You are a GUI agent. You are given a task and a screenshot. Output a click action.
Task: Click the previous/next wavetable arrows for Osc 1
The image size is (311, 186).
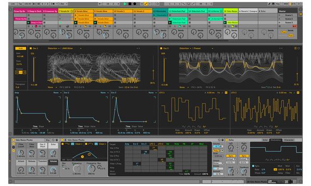pos(138,48)
